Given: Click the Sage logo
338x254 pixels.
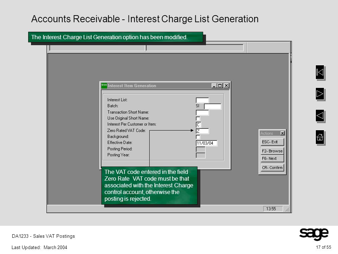Looking at the screenshot, I should [x=314, y=234].
